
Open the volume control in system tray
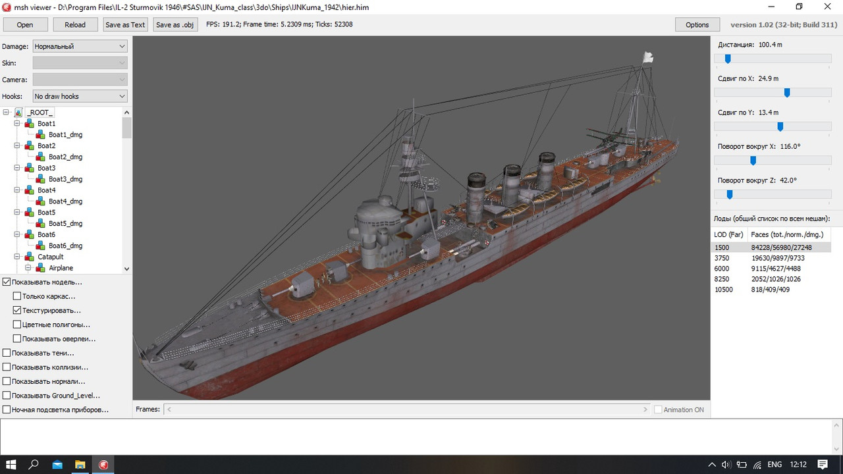tap(726, 465)
